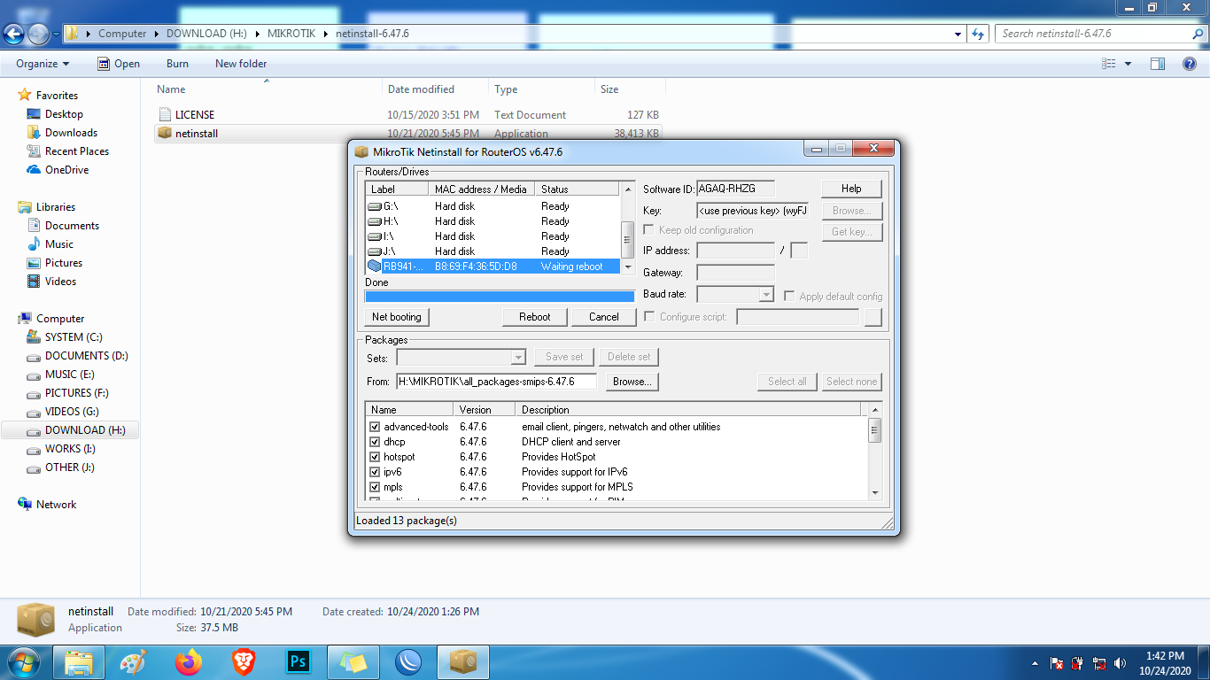Viewport: 1210px width, 680px height.
Task: Open the volume speaker tray icon
Action: coord(1121,663)
